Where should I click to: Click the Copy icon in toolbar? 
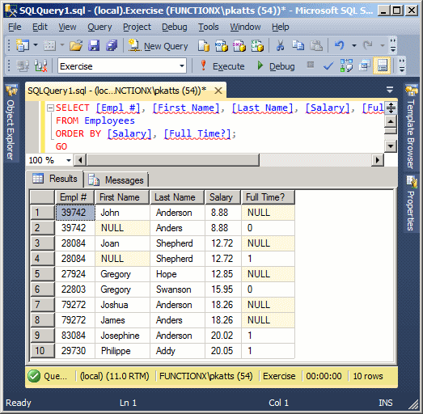(298, 45)
